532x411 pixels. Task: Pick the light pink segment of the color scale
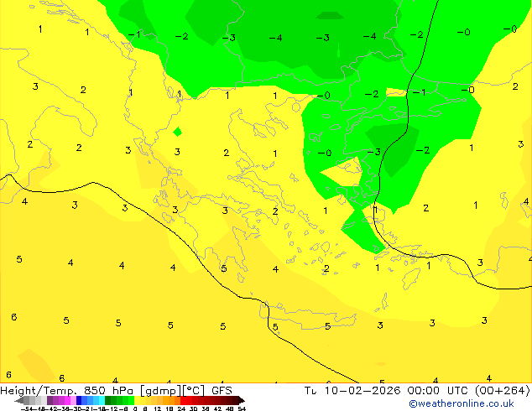[x=73, y=400]
